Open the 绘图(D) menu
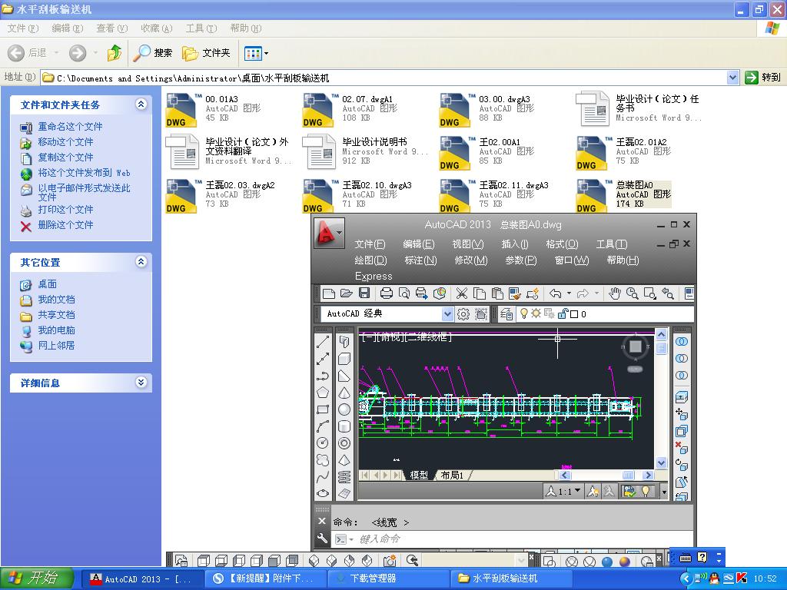The height and width of the screenshot is (590, 787). click(x=370, y=260)
